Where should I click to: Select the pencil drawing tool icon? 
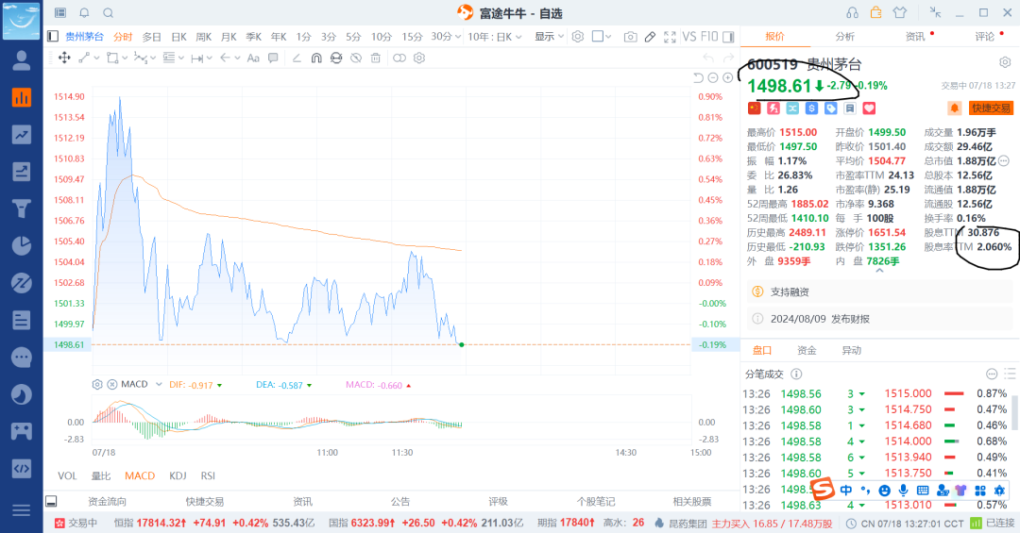(650, 37)
